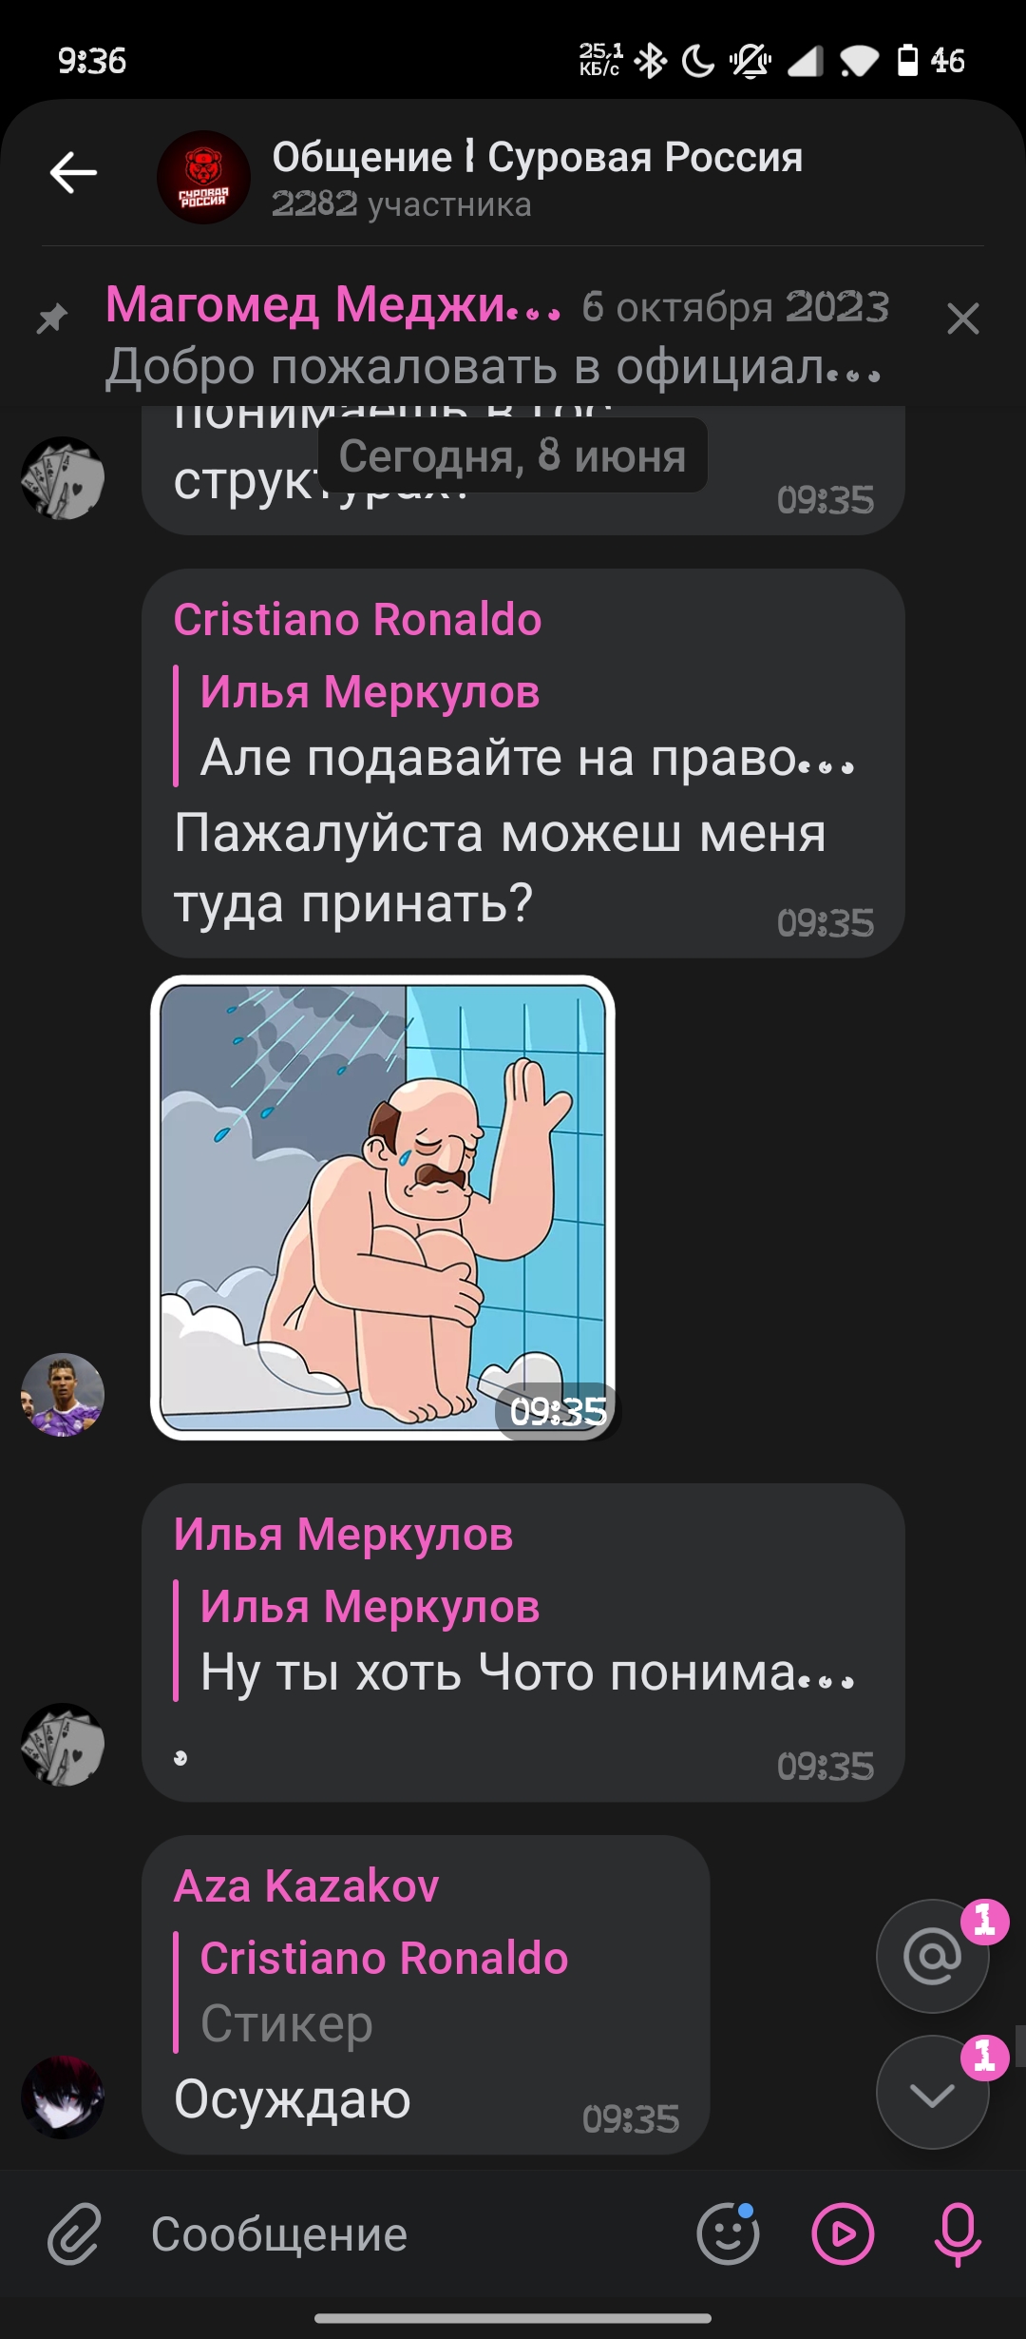This screenshot has height=2339, width=1026.
Task: Jump to latest messages with down chevron
Action: click(x=933, y=2092)
